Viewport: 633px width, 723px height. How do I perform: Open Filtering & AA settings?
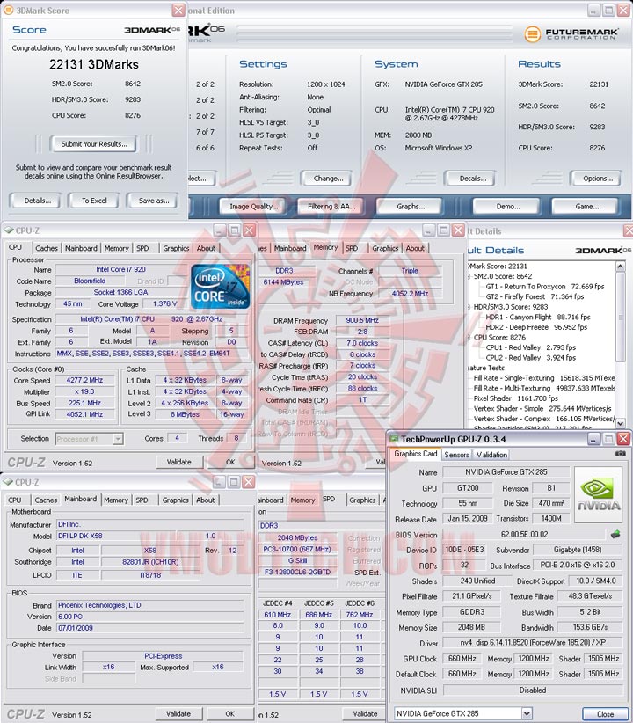331,206
